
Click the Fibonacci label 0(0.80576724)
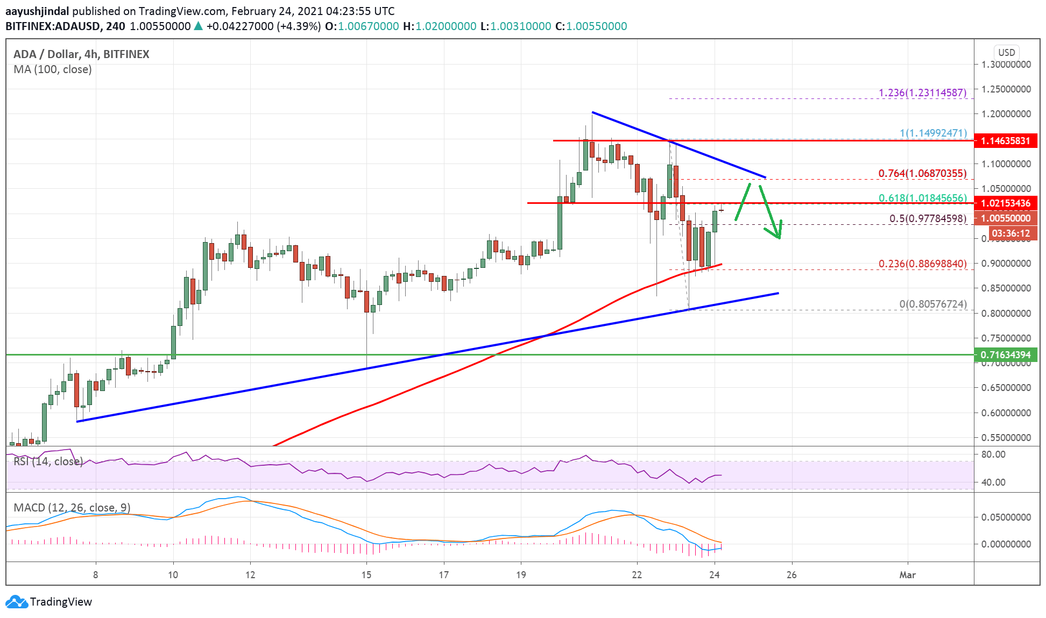click(934, 304)
